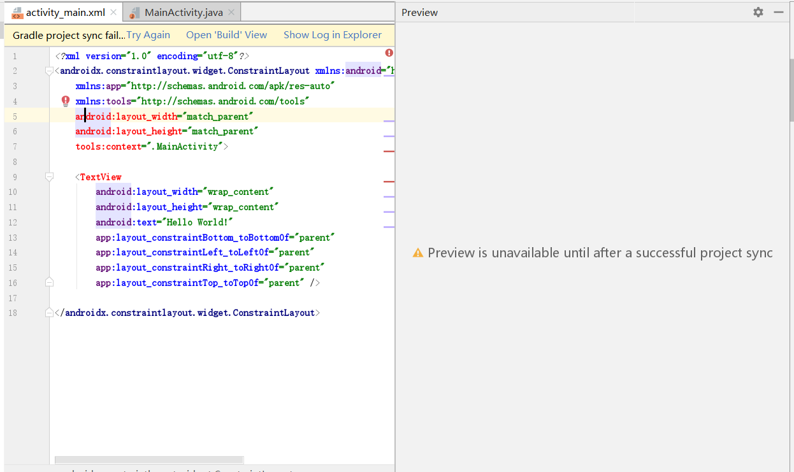794x472 pixels.
Task: Close the activity_main.xml tab
Action: tap(113, 13)
